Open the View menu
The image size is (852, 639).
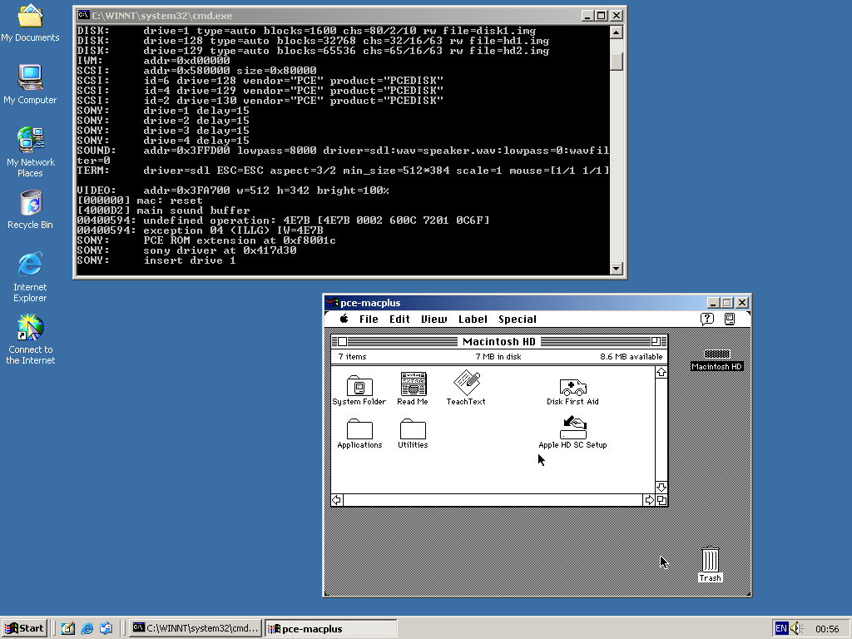[x=433, y=319]
